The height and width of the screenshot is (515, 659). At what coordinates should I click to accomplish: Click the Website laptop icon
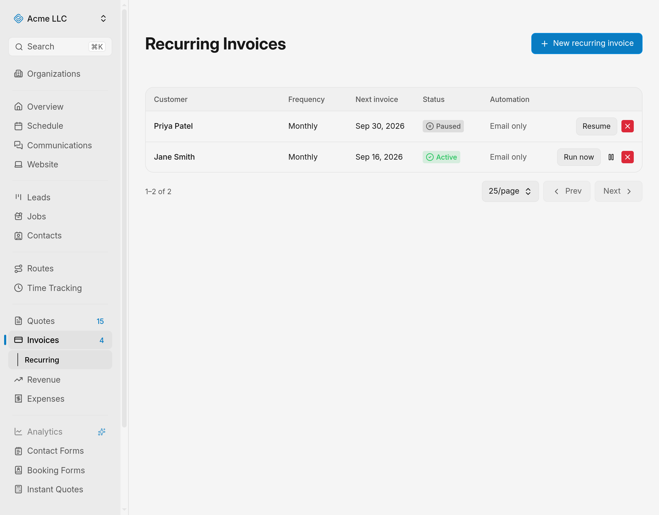click(x=19, y=164)
